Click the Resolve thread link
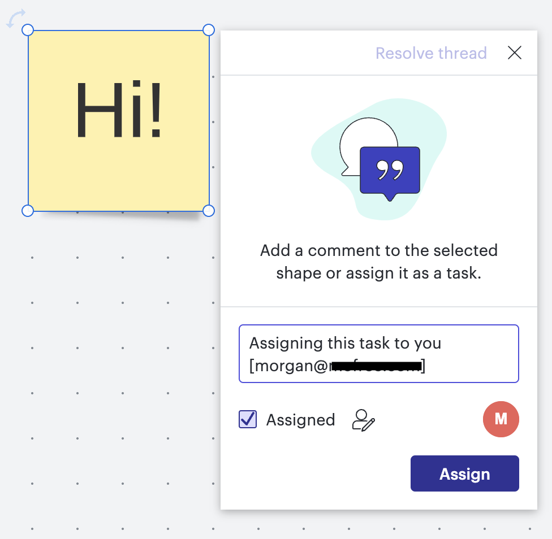This screenshot has width=552, height=539. tap(431, 53)
